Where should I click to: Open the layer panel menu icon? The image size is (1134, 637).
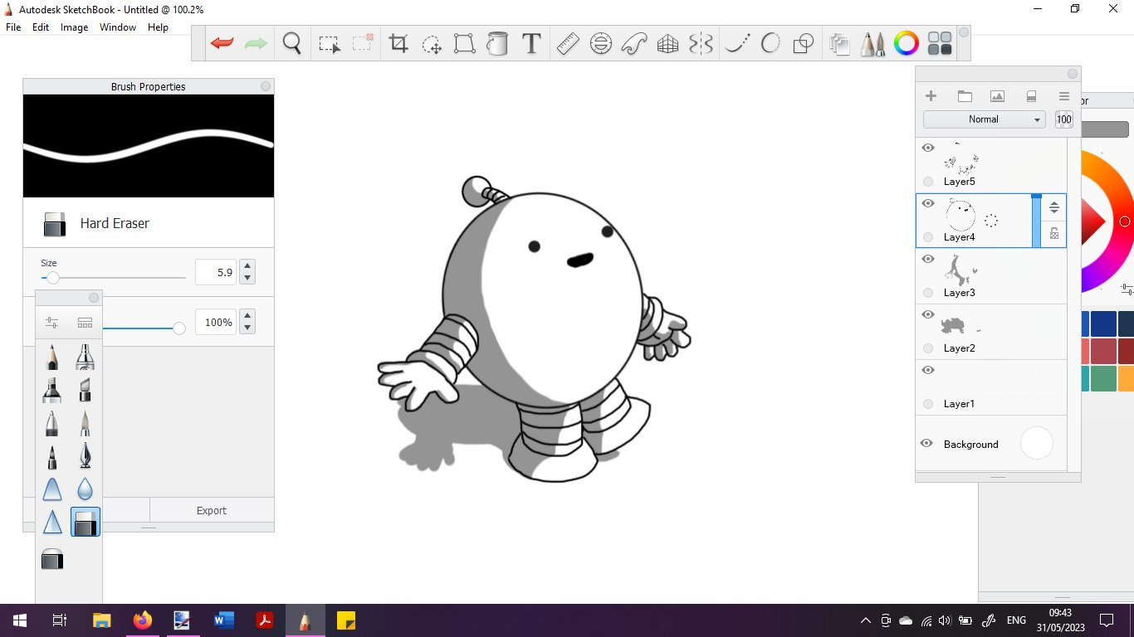click(1064, 95)
